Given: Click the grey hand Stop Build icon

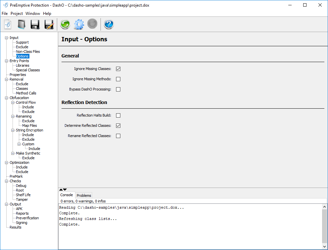Looking at the screenshot, I should [x=92, y=24].
